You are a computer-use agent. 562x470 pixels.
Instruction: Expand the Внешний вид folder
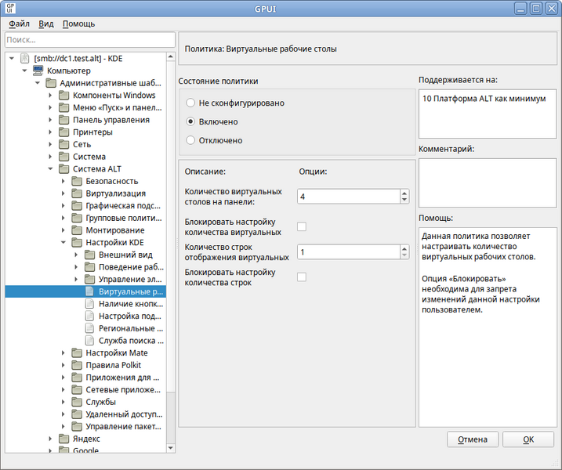click(x=76, y=255)
